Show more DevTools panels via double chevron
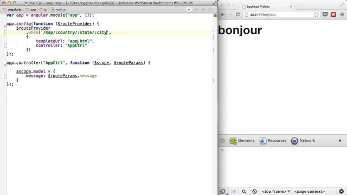 pos(340,141)
